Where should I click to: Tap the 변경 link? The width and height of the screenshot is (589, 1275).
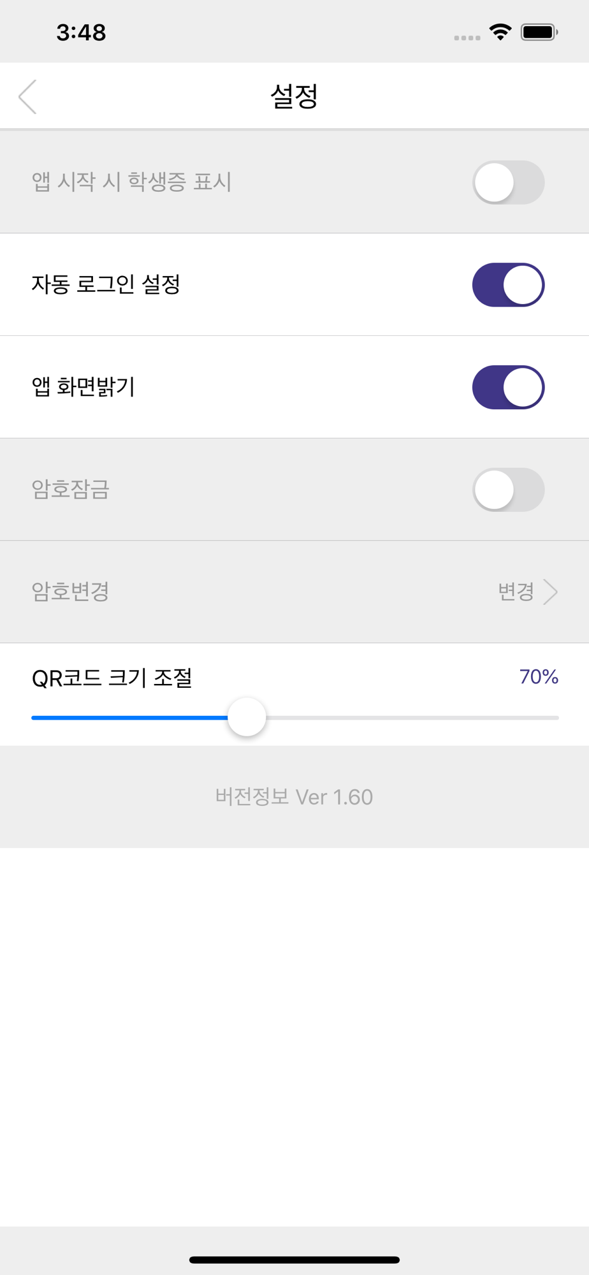(516, 592)
